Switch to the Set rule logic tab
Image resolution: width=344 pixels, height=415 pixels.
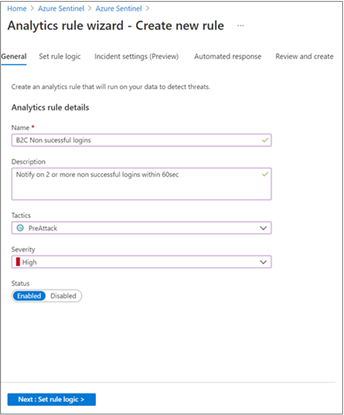[x=60, y=56]
